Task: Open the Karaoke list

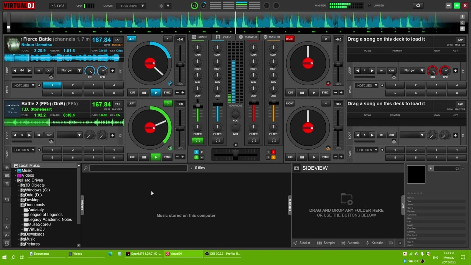Action: coord(374,243)
